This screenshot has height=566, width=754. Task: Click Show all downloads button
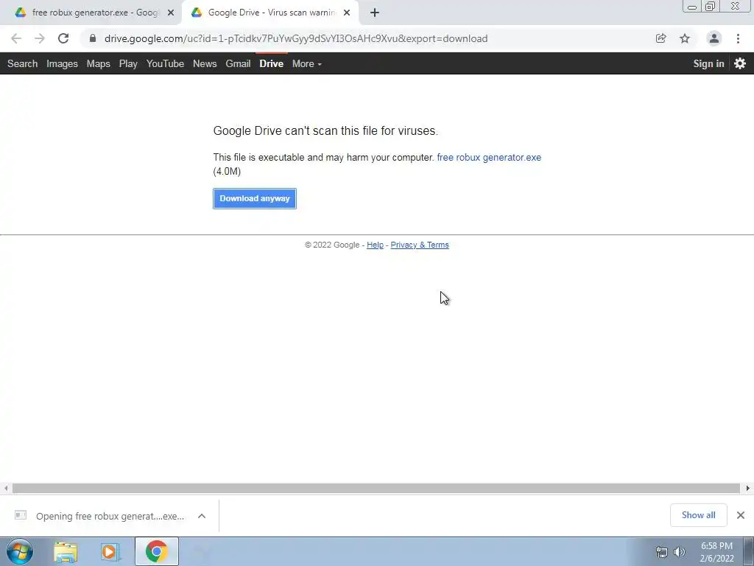[698, 515]
